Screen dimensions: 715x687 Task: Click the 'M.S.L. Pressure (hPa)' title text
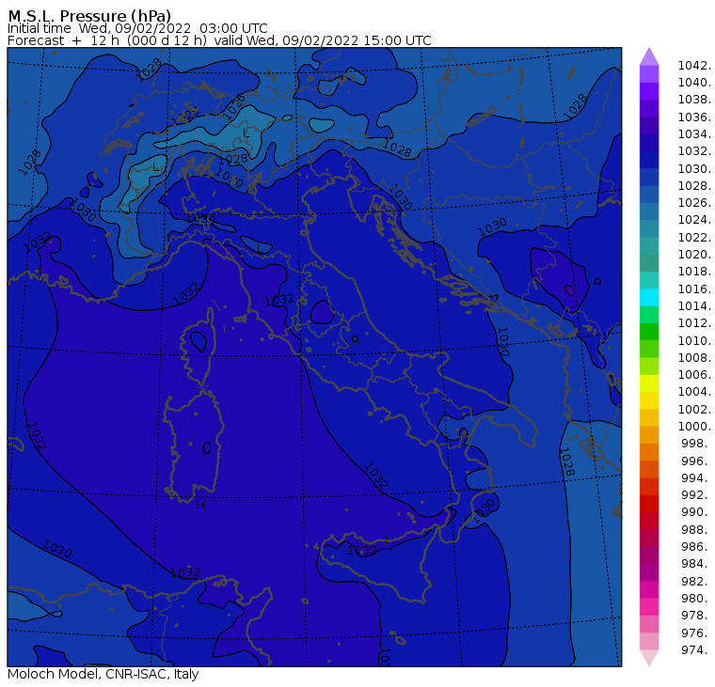click(x=89, y=15)
